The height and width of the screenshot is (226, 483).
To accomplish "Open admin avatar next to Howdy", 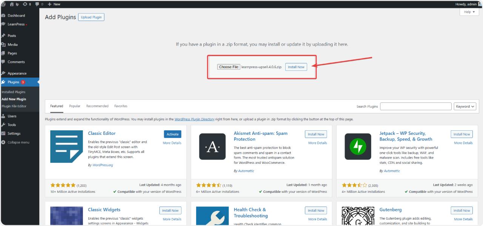I will 480,4.
